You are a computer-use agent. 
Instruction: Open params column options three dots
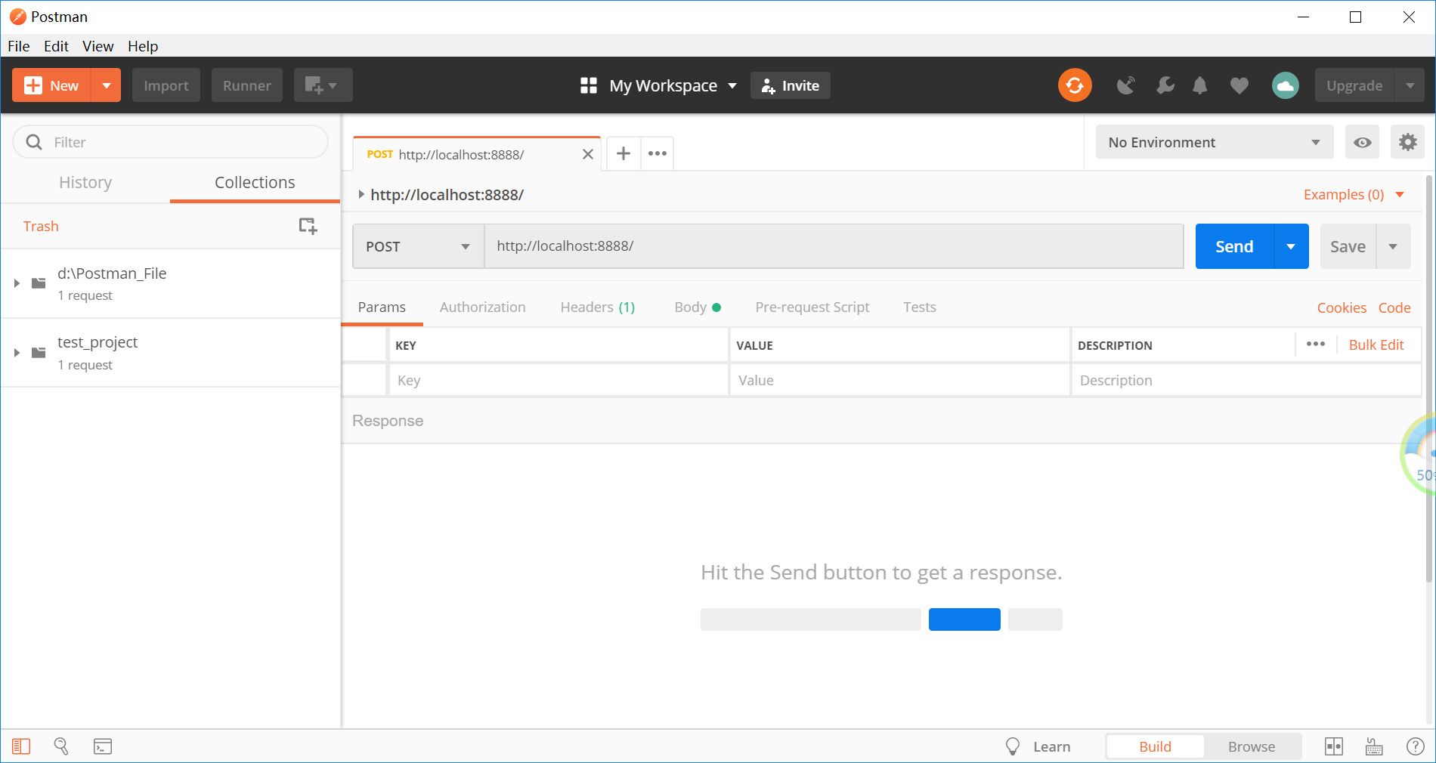[x=1316, y=344]
